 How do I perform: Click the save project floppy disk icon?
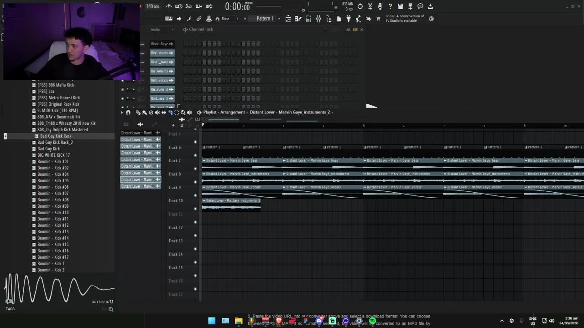click(x=400, y=6)
